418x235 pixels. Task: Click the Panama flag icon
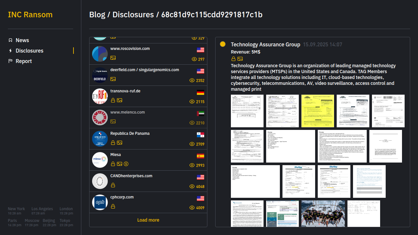click(201, 135)
